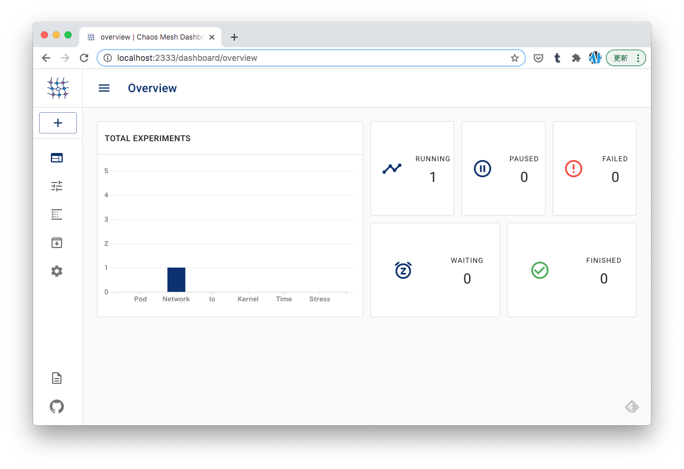Open the browser three-dot menu
Viewport: 684px width, 469px height.
pyautogui.click(x=638, y=58)
